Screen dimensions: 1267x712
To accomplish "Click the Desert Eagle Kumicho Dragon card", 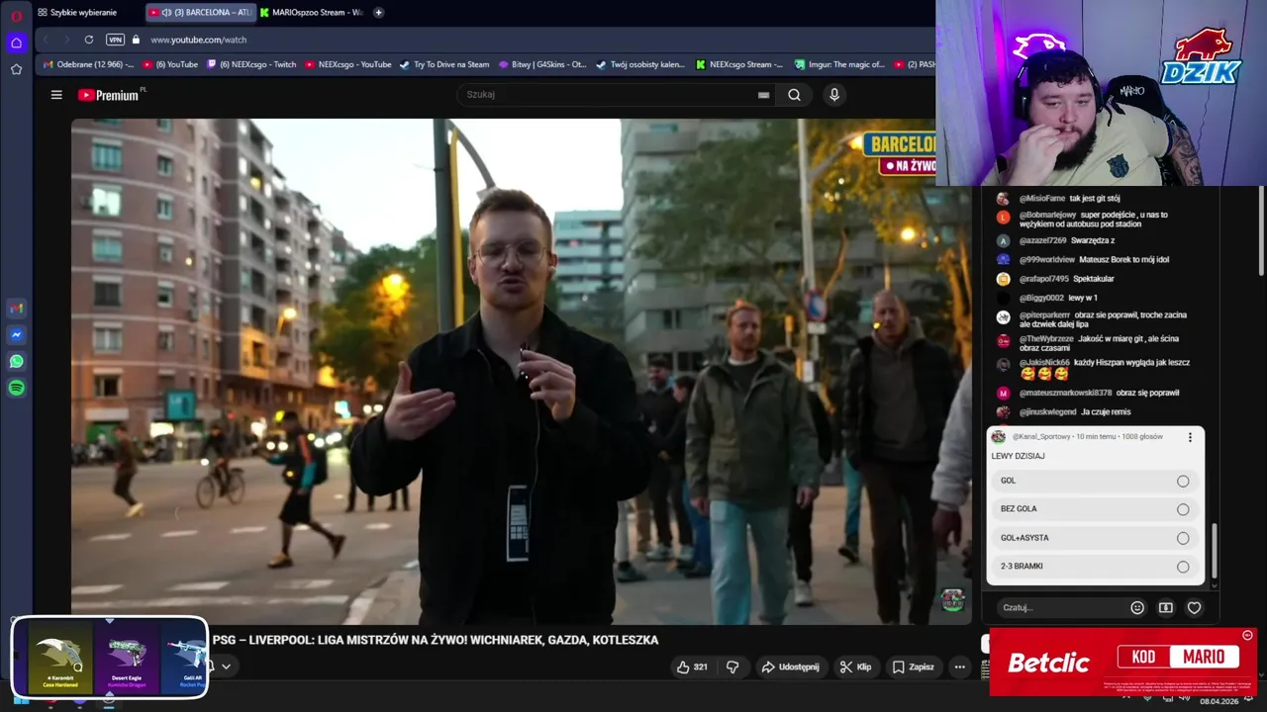I will 126,659.
